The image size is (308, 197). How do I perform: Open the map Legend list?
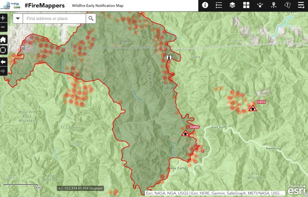(219, 5)
